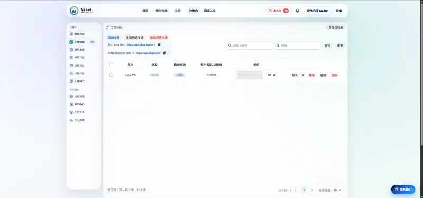Click the 添加令牌 button
423x198 pixels.
114,38
